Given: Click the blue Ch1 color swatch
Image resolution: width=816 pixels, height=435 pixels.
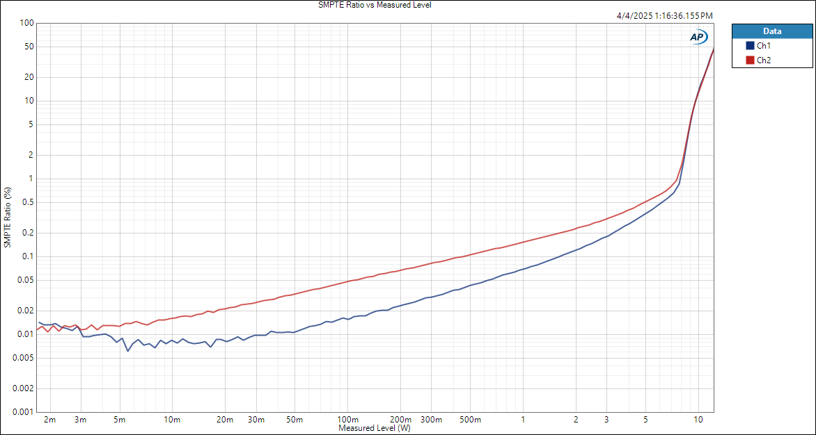Looking at the screenshot, I should pos(750,46).
